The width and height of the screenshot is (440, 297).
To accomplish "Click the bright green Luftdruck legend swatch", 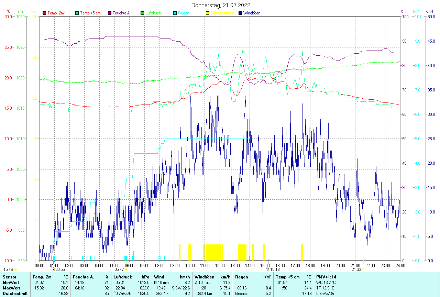I will click(142, 13).
